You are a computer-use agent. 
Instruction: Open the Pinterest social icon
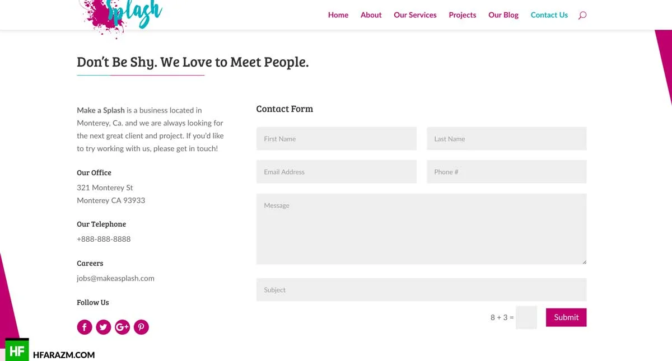[142, 327]
